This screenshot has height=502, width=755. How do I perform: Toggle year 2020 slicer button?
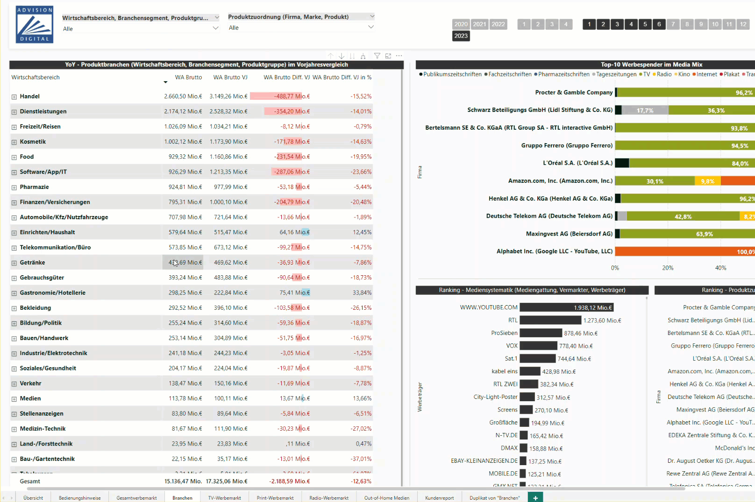pos(461,24)
